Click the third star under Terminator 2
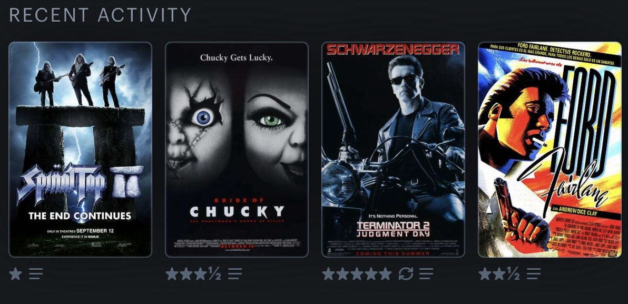 pyautogui.click(x=357, y=274)
